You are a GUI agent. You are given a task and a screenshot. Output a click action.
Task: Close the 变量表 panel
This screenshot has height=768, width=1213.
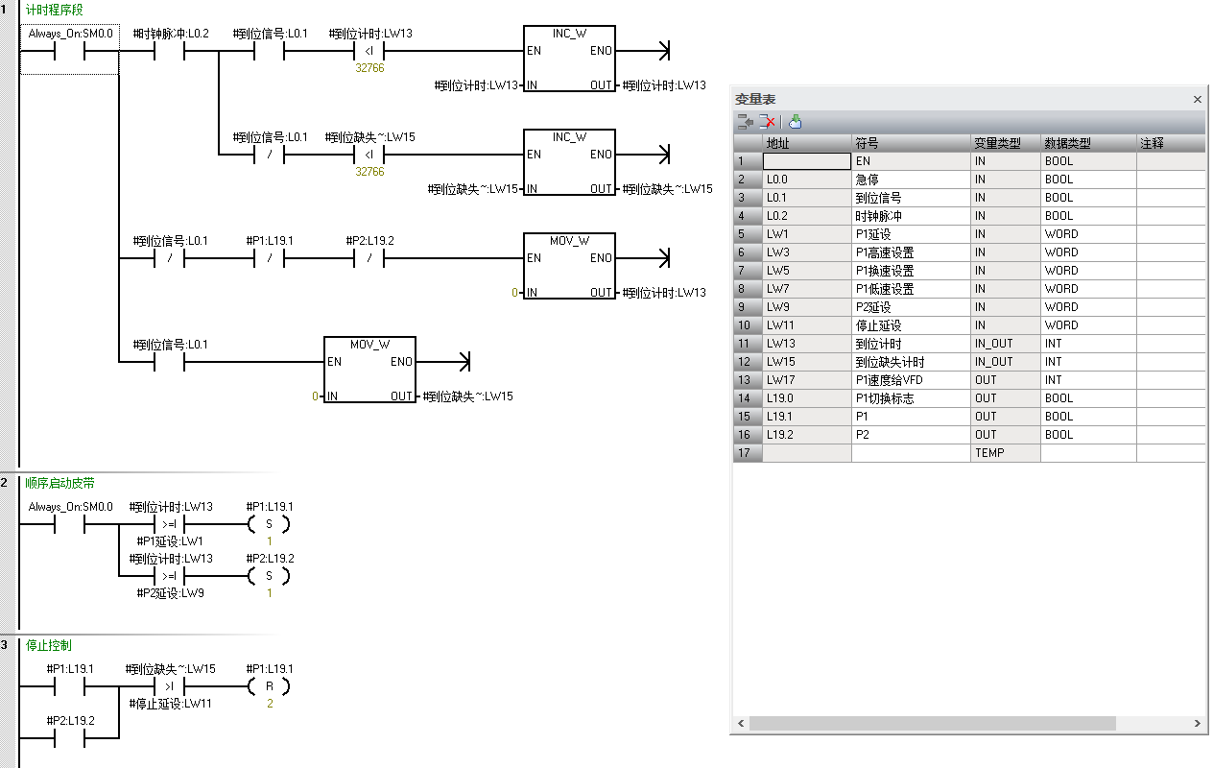tap(1197, 100)
